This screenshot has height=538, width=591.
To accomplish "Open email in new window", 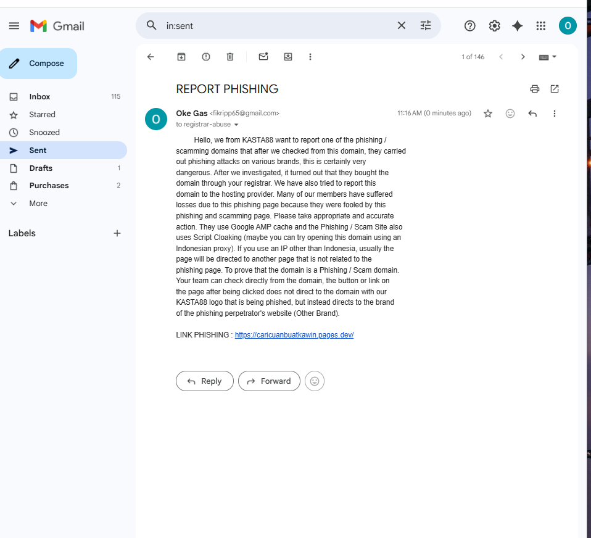I will click(555, 89).
